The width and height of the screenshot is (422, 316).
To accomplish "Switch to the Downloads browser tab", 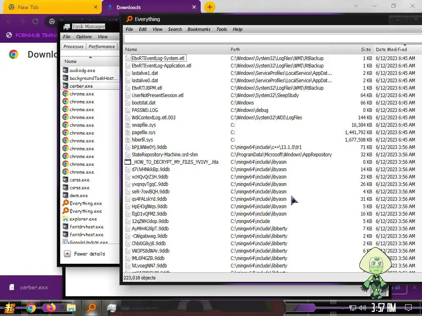I will (x=151, y=7).
